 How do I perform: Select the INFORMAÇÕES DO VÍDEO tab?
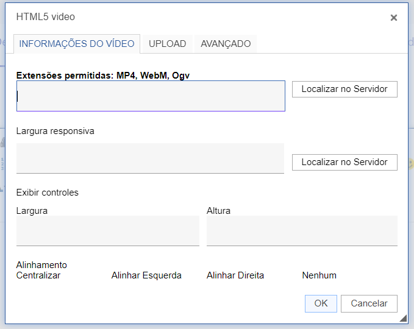77,44
